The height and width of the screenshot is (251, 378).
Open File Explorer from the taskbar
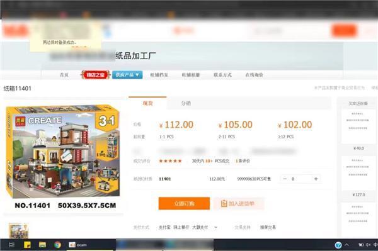coord(42,245)
